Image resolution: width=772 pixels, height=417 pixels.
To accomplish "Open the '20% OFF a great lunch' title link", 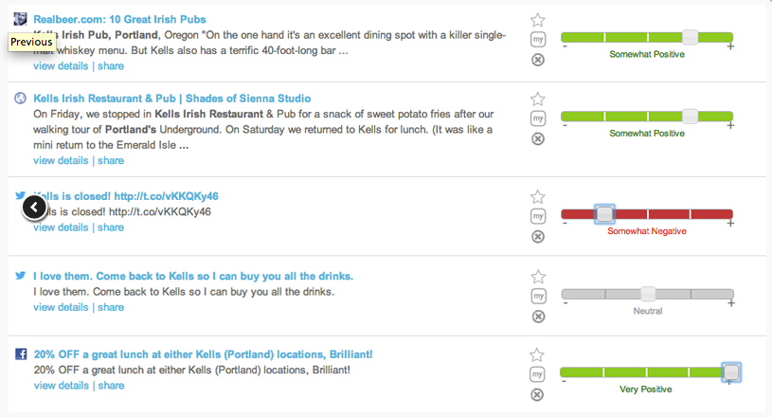I will [x=203, y=354].
